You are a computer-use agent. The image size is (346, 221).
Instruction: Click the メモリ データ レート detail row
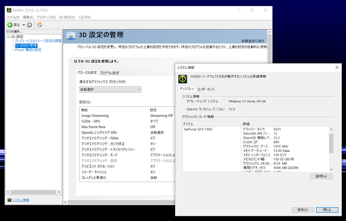pyautogui.click(x=285, y=151)
